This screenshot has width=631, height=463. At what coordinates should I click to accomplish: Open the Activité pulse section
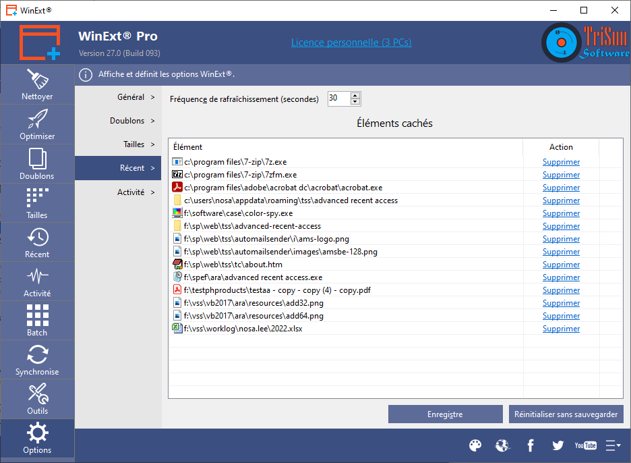click(x=37, y=281)
